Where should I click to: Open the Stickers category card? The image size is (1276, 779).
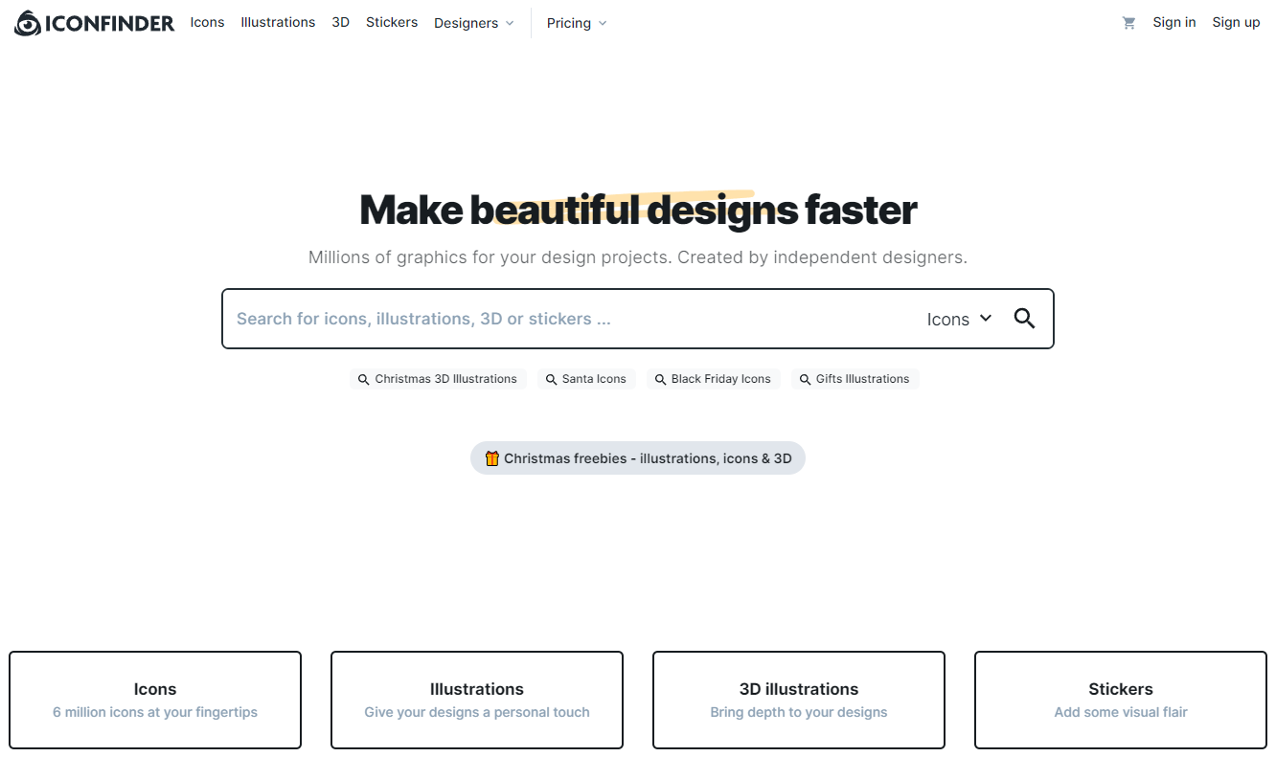point(1120,700)
